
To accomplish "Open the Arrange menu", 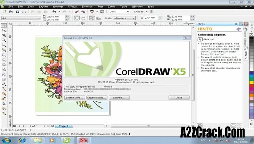I will 58,7.
